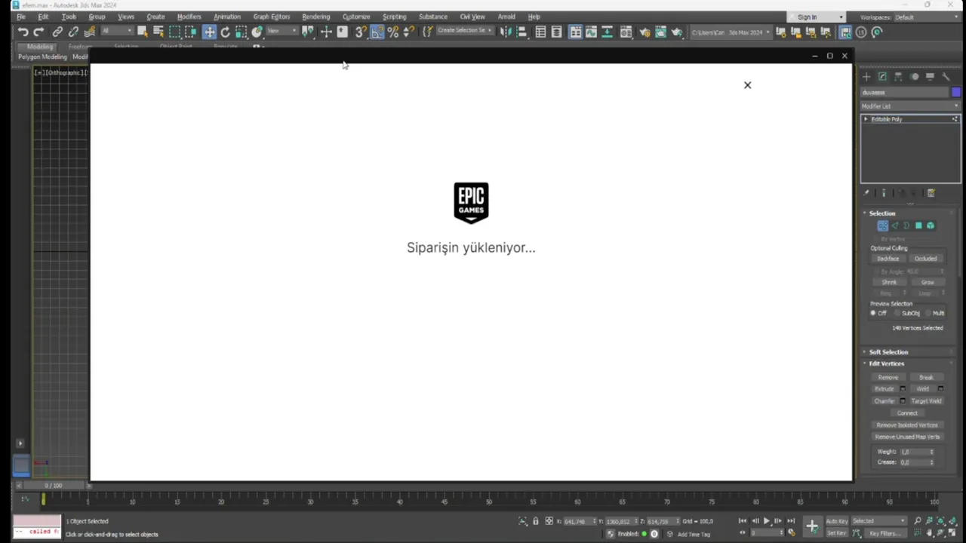
Task: Click the Remove Isolated Vertices button
Action: pyautogui.click(x=907, y=425)
